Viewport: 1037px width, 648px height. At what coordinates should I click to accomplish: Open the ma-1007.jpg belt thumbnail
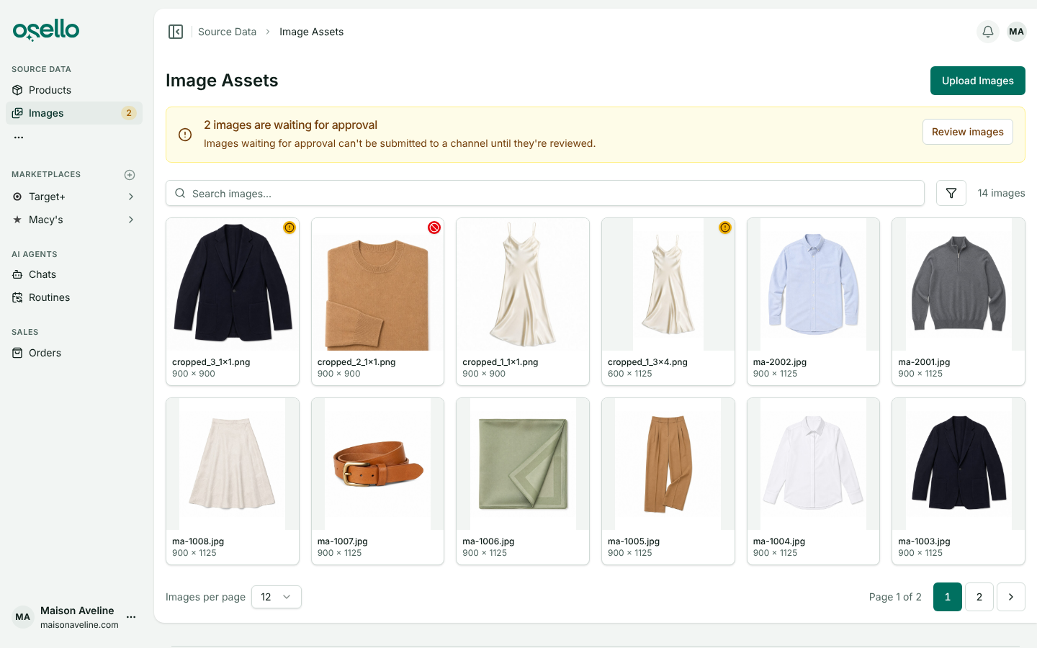click(x=377, y=464)
